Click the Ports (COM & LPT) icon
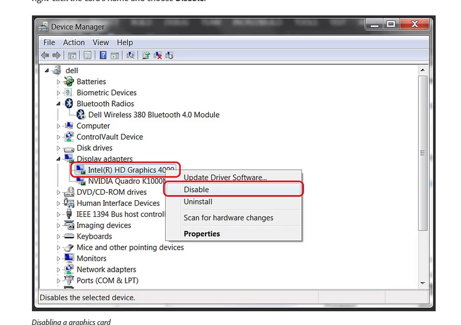 coord(69,280)
